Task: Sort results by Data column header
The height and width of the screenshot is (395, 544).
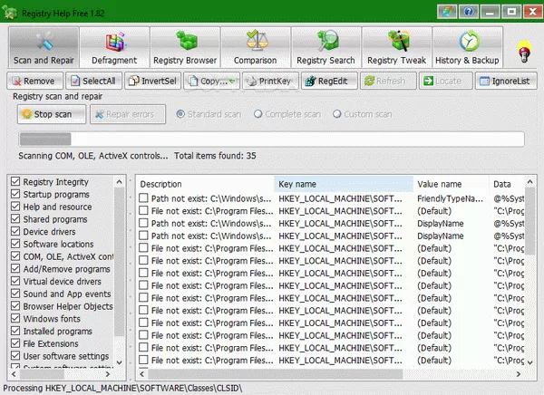Action: 507,184
